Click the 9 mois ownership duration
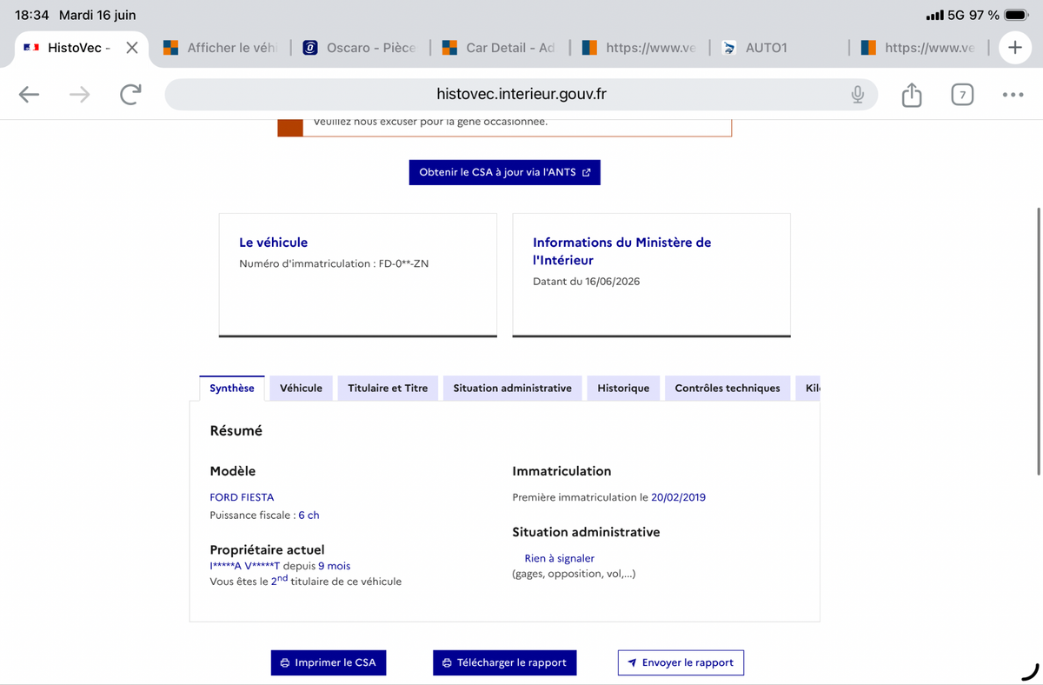Screen dimensions: 1043x685 pyautogui.click(x=335, y=565)
